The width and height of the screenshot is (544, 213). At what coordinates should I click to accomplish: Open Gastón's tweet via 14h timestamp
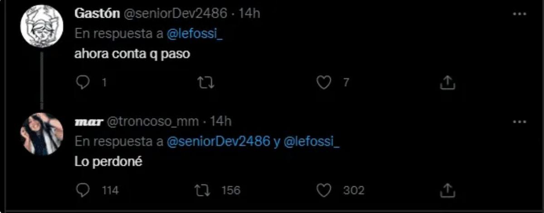249,14
